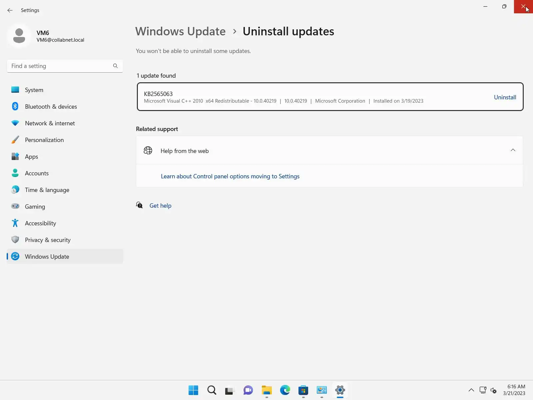This screenshot has height=400, width=533.
Task: Open File Explorer from taskbar
Action: (266, 390)
